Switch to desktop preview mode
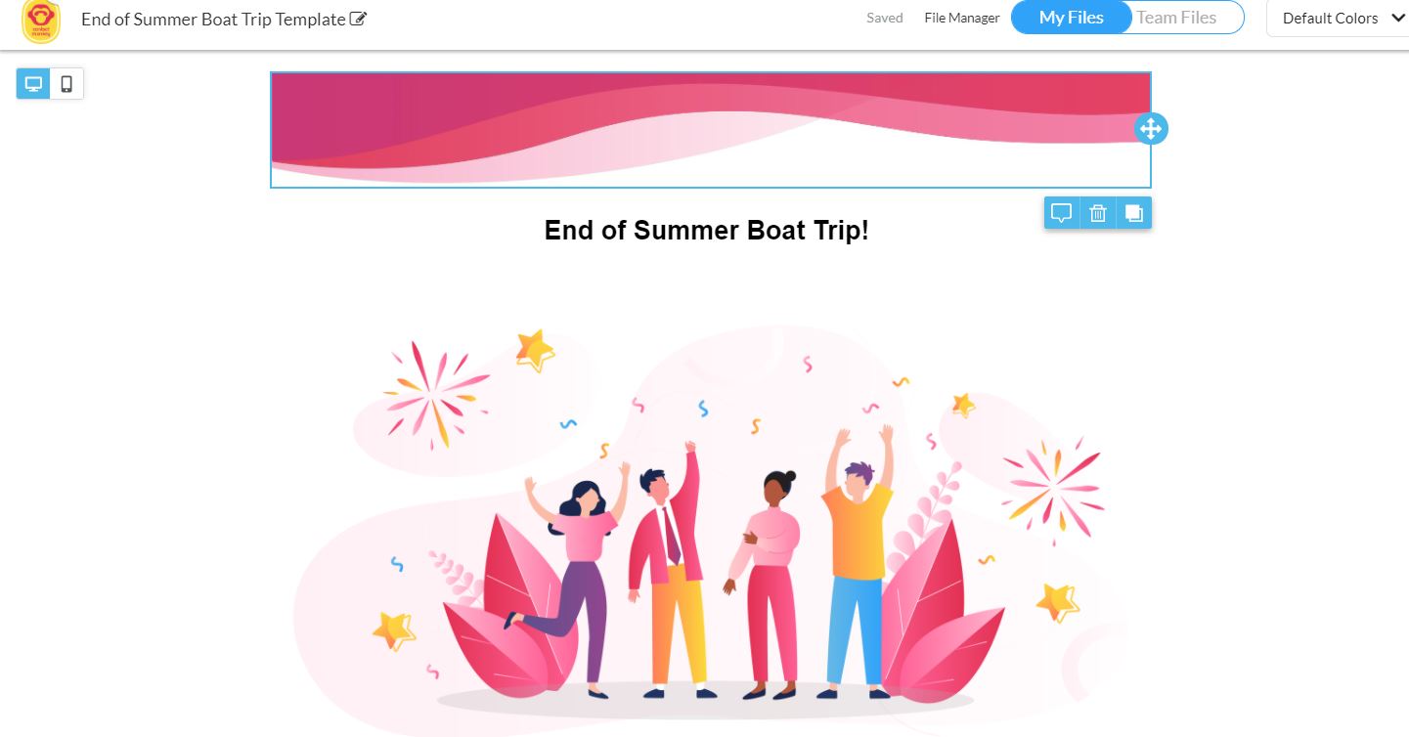 click(x=33, y=84)
